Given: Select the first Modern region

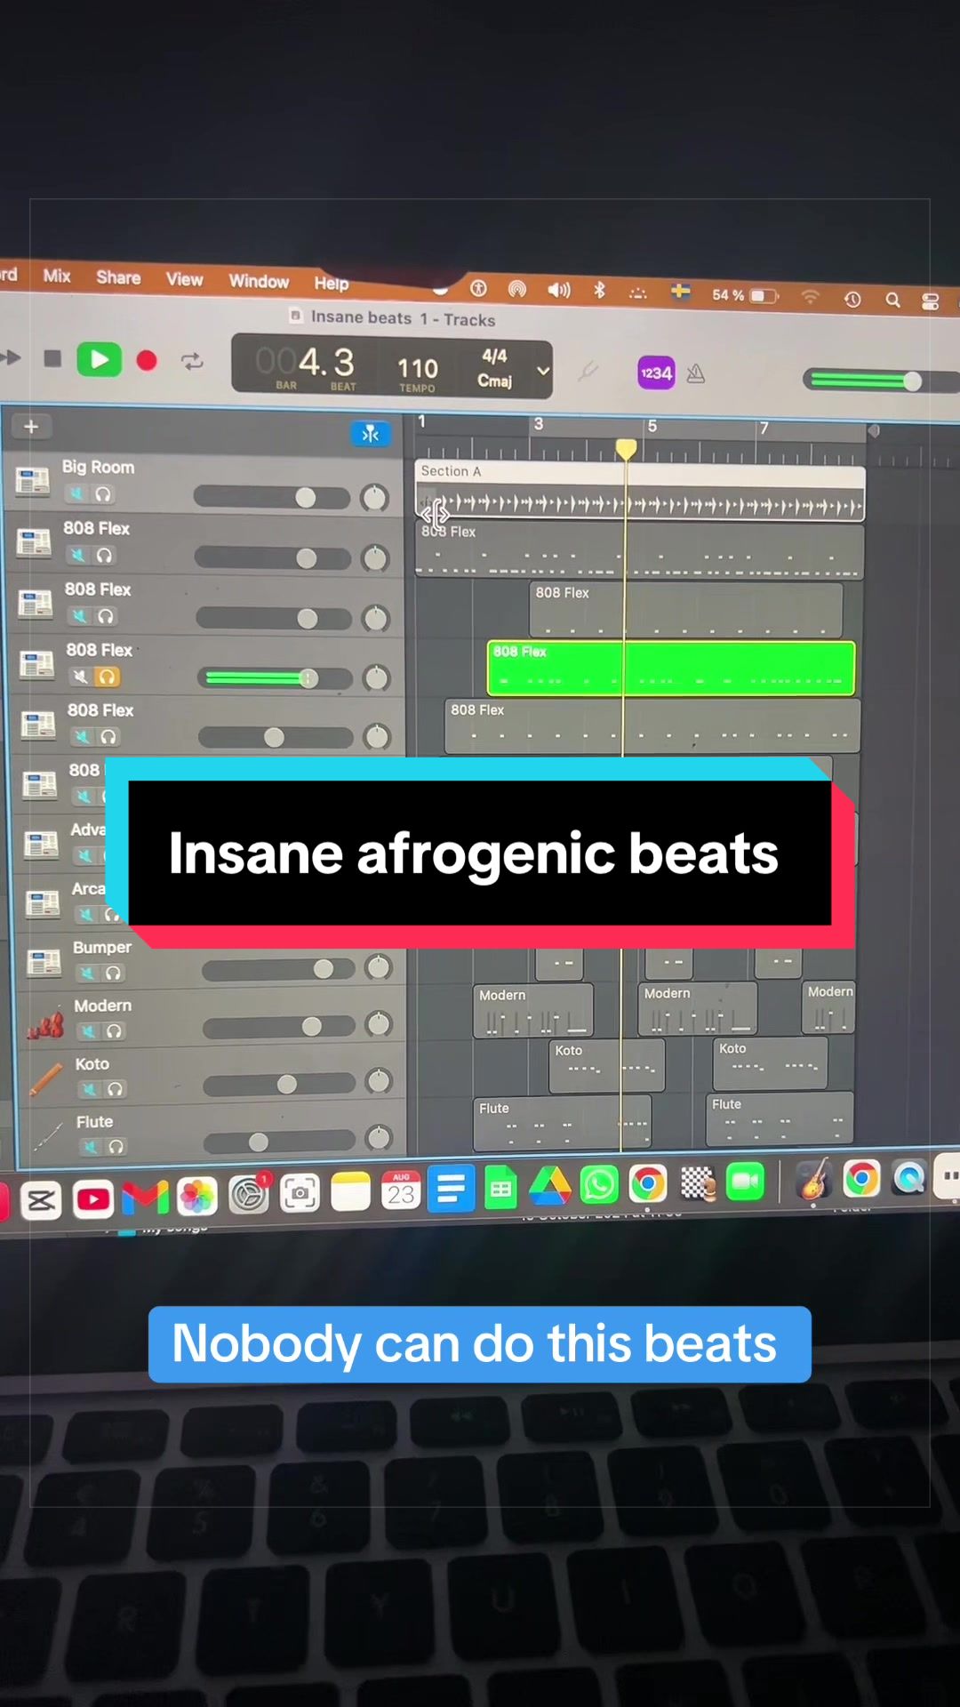Looking at the screenshot, I should [x=533, y=1011].
